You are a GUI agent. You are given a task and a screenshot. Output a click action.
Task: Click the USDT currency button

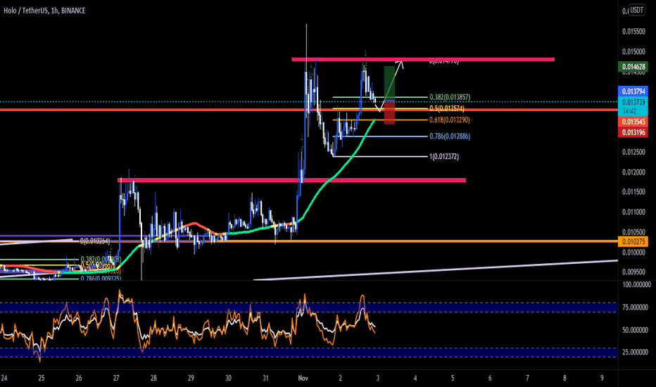[x=637, y=10]
